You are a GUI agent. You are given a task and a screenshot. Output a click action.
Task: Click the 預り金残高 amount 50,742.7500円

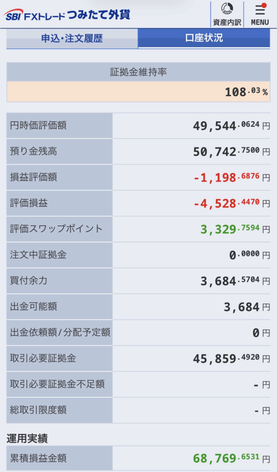[231, 151]
